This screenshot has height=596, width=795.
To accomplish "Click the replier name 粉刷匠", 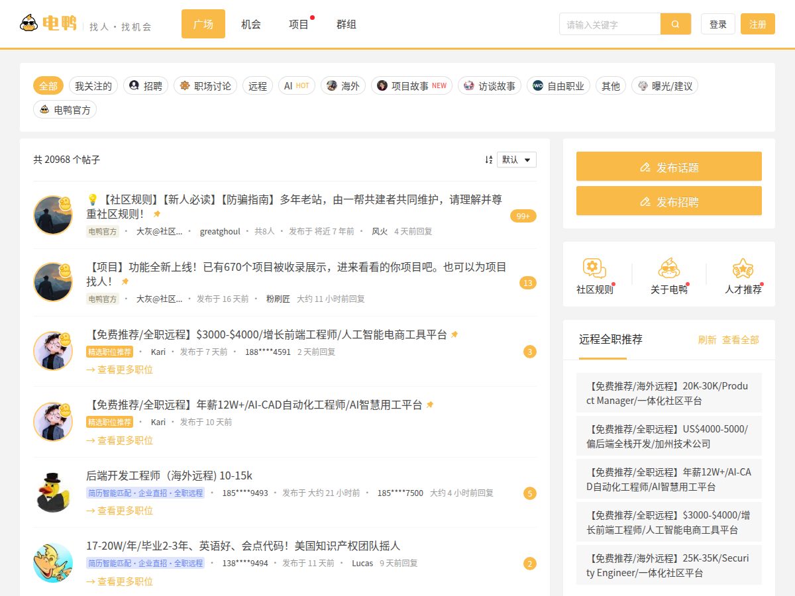I will tap(278, 299).
